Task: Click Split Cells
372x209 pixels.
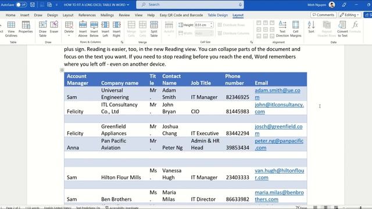Action: point(142,29)
